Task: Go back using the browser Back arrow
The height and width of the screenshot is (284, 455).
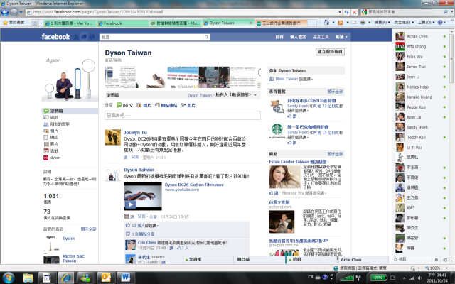Action: click(5, 12)
